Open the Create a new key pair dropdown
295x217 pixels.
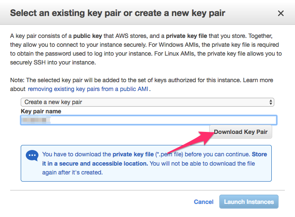[x=147, y=102]
